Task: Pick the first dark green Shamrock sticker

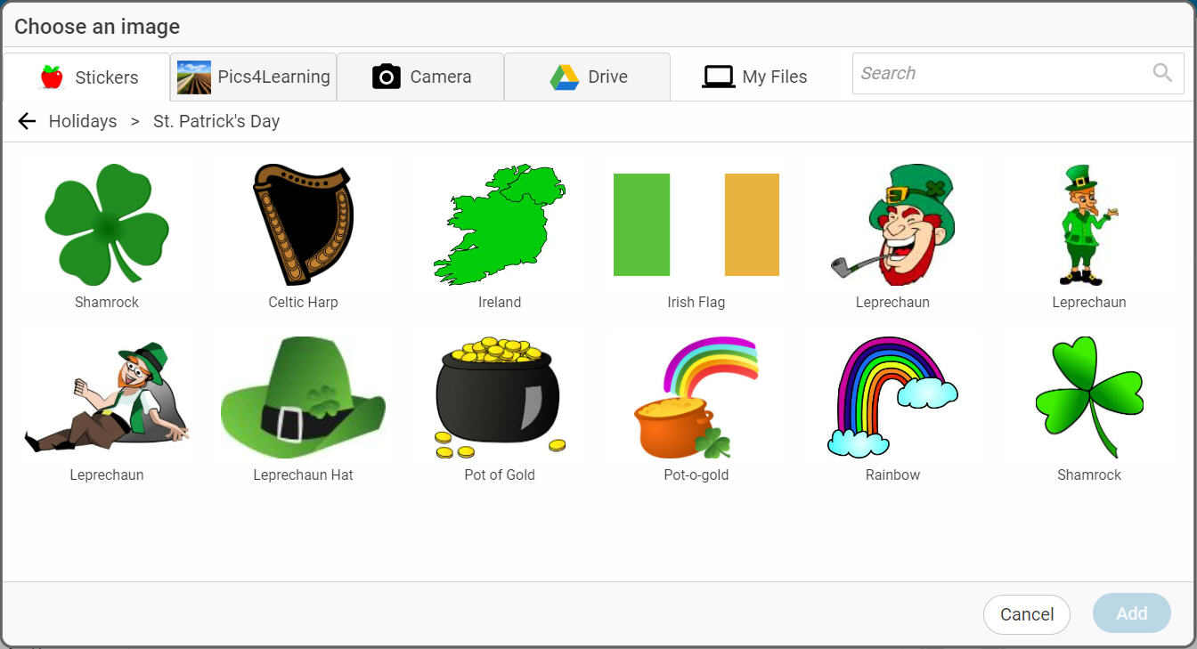Action: coord(107,224)
